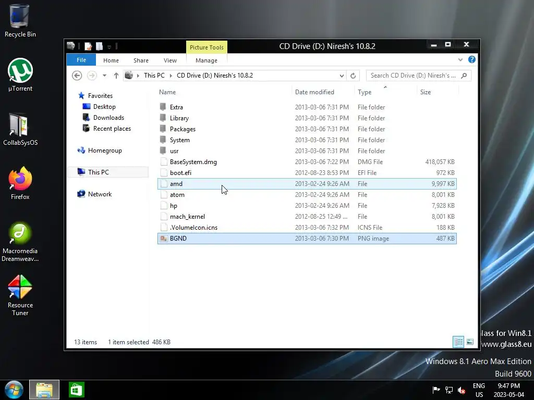Screen dimensions: 534x400
Task: Click the drive icon in address bar
Action: click(129, 75)
